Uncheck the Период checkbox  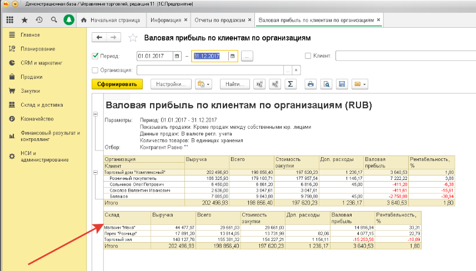94,56
